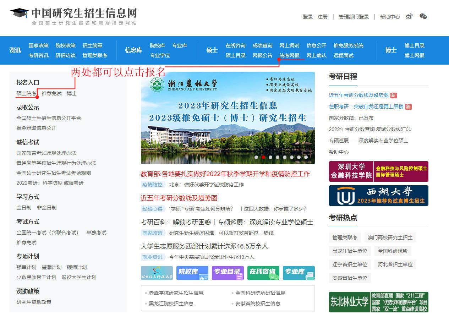Open the 院校库 colored tile icon

click(x=192, y=273)
